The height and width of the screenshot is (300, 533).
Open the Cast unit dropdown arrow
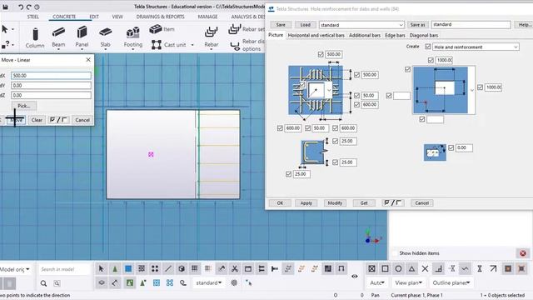coord(192,44)
